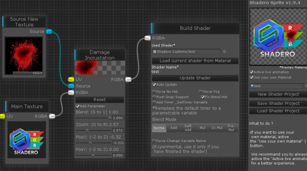The image size is (307, 171).
Task: Click the Blend Mode label
Action: pos(164,119)
